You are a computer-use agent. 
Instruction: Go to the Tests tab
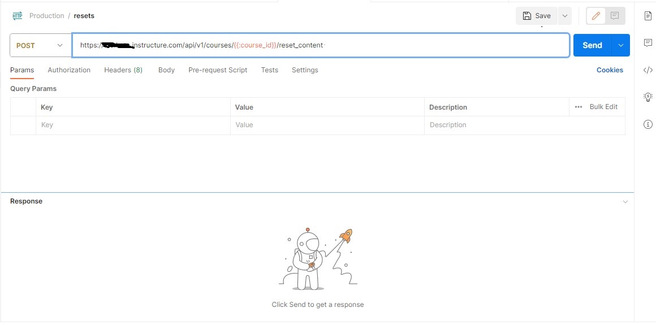(269, 70)
